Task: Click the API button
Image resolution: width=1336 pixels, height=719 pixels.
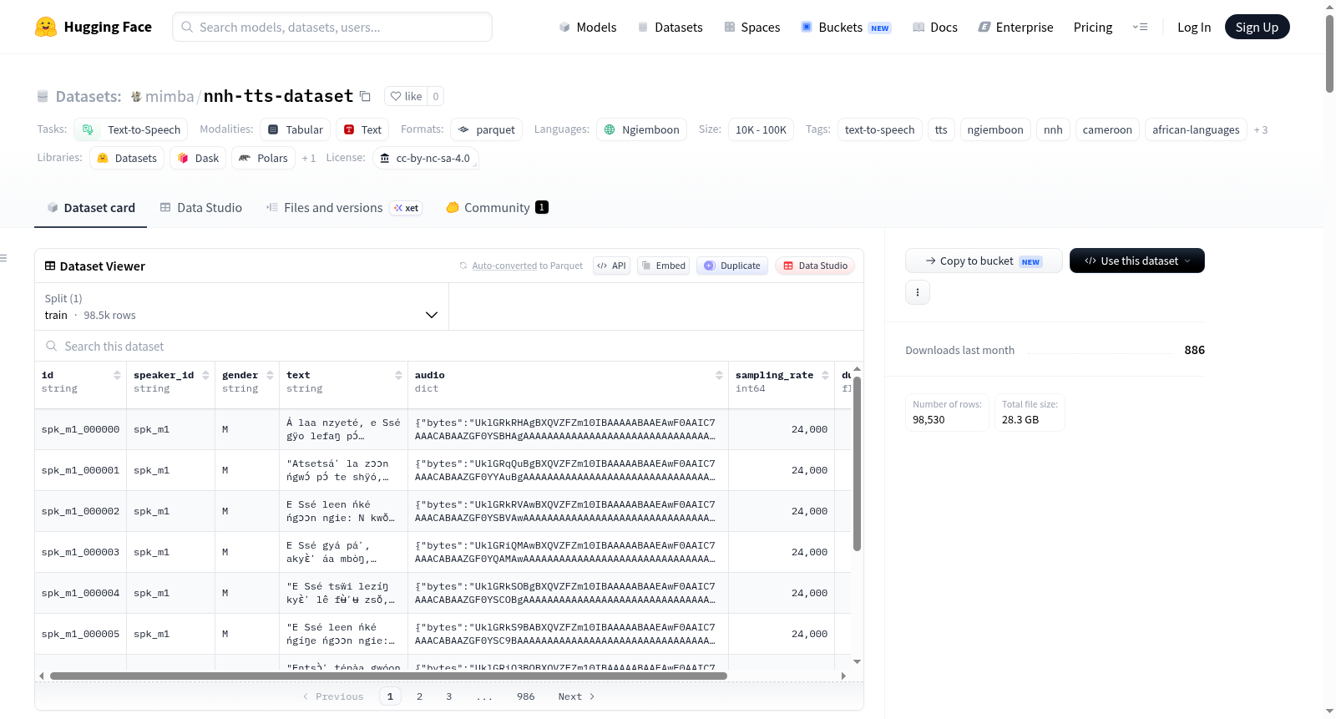Action: point(611,266)
